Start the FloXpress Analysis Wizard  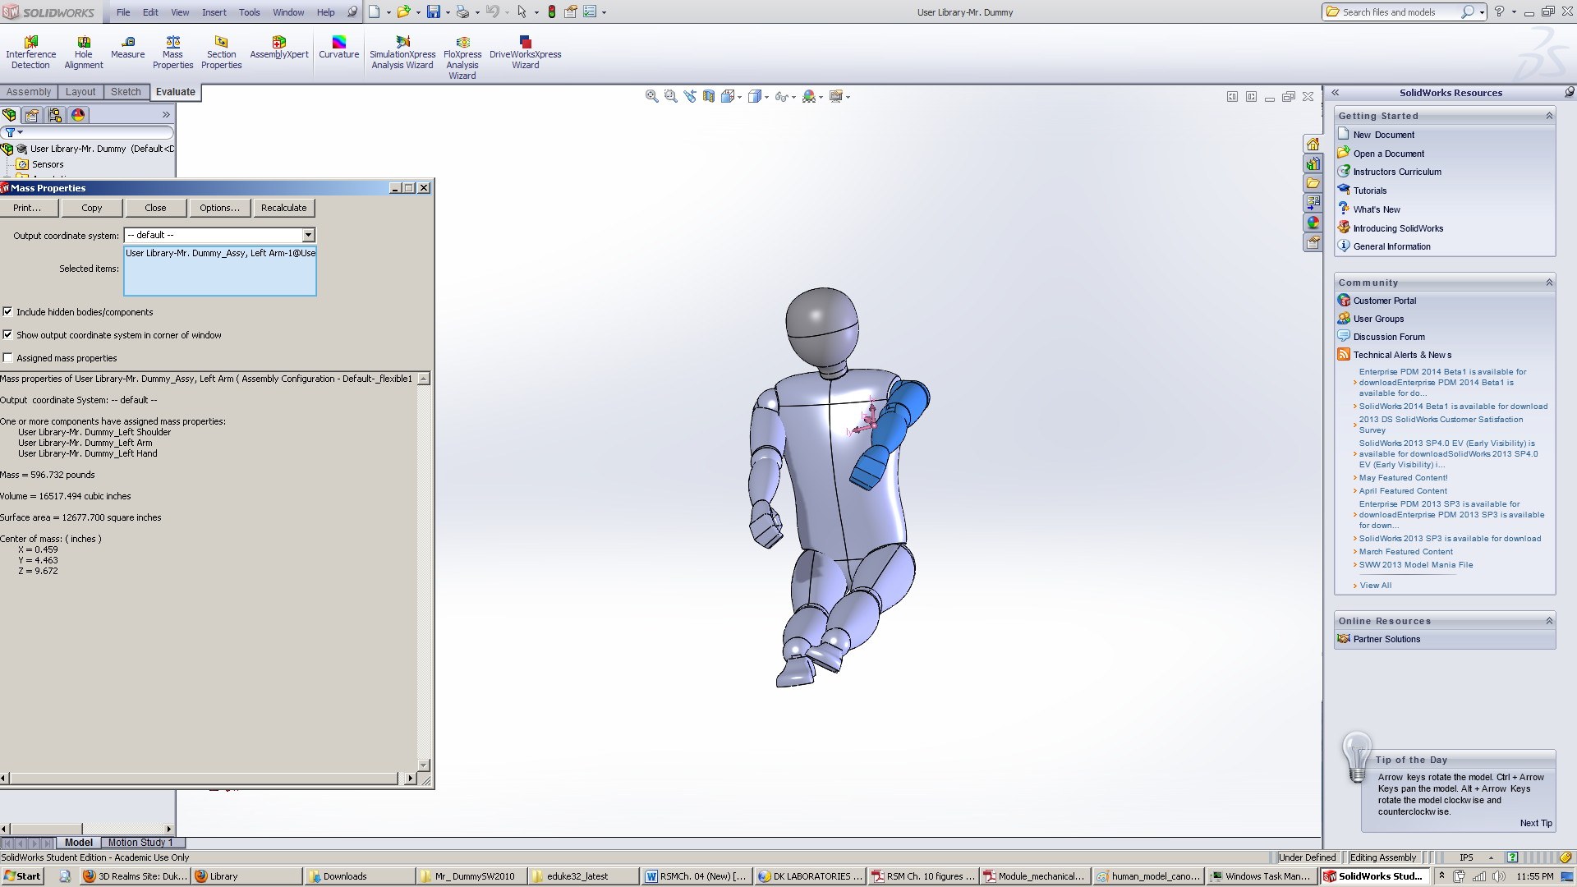[x=462, y=57]
